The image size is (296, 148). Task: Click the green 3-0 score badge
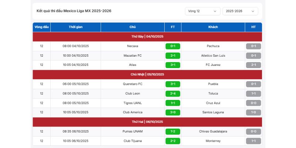(173, 112)
